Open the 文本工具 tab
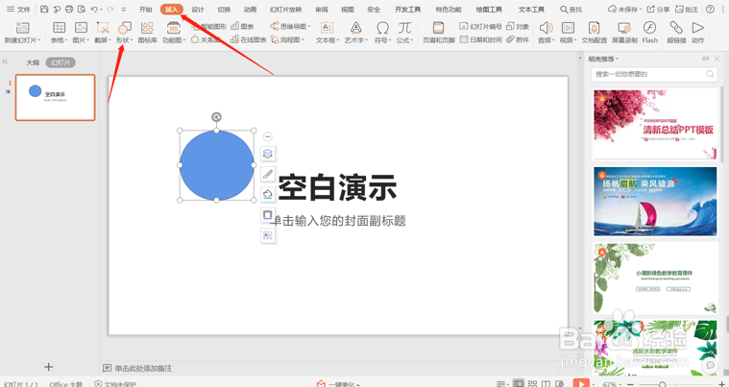 (x=531, y=10)
